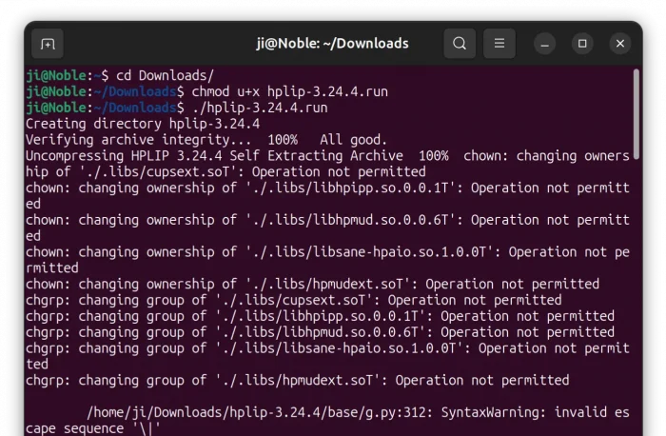Minimize the terminal window

(545, 44)
